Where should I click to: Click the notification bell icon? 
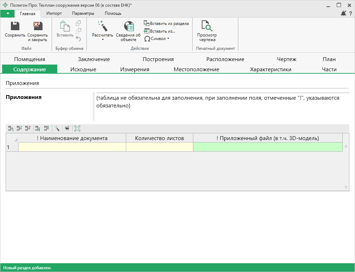coord(343,13)
